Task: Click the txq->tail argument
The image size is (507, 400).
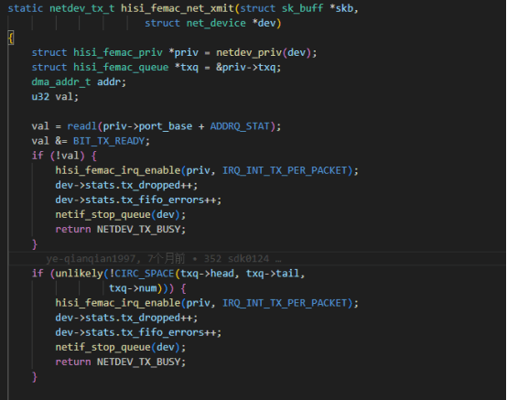Action: click(x=273, y=274)
